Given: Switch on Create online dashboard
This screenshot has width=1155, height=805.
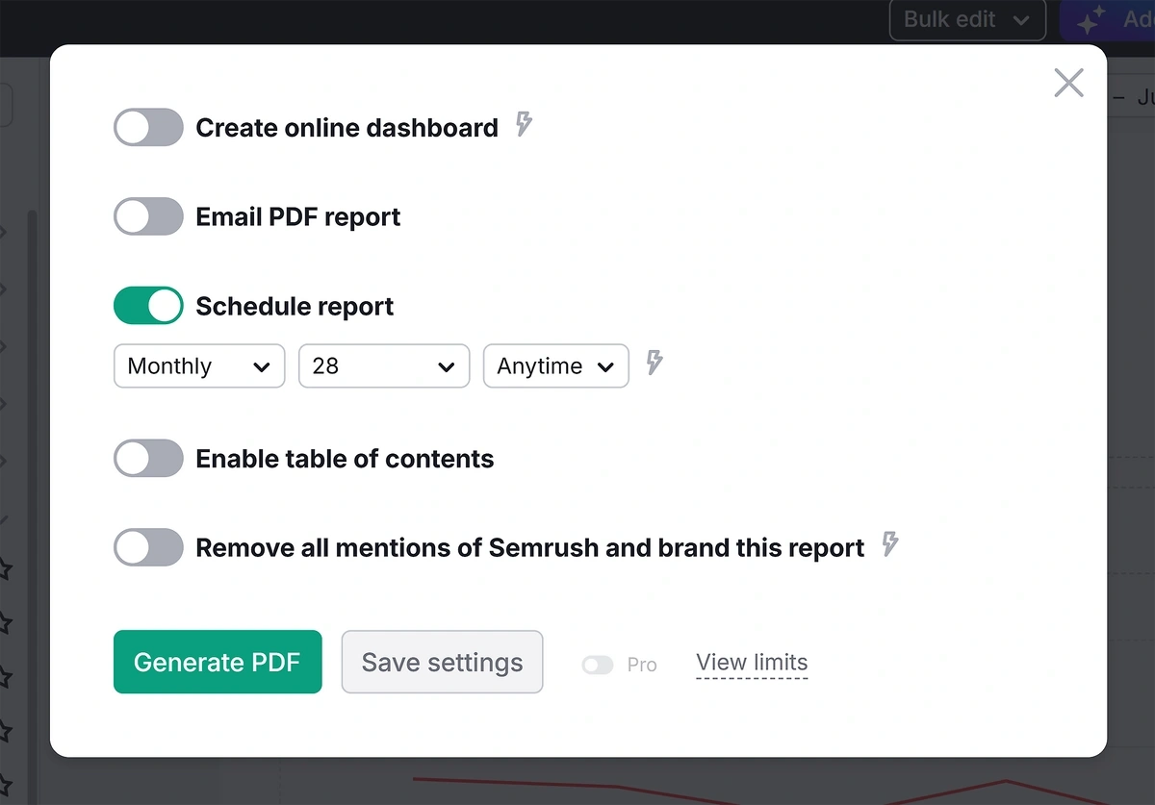Looking at the screenshot, I should coord(148,126).
